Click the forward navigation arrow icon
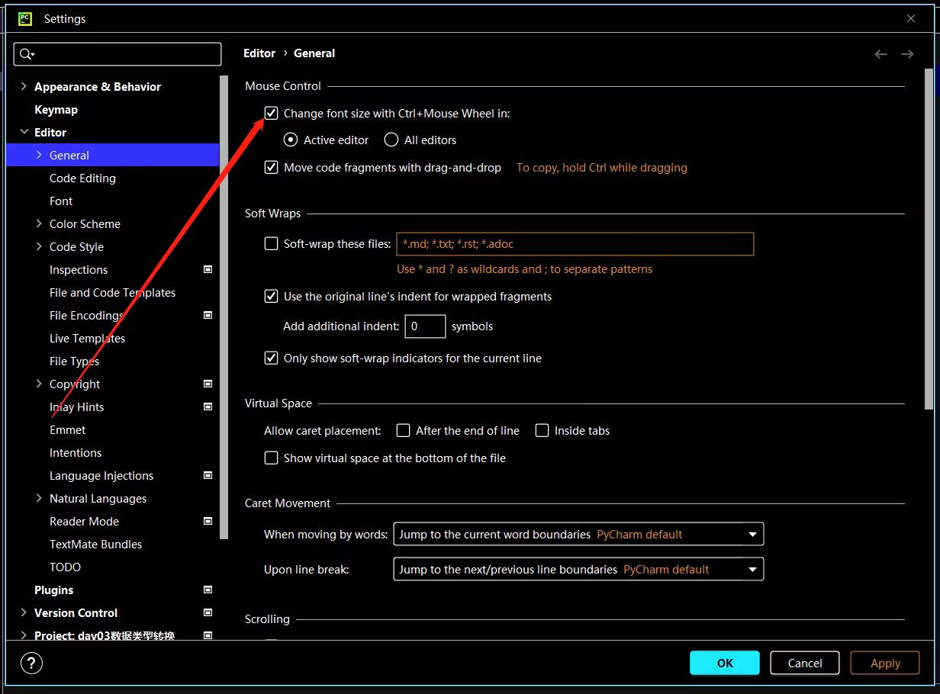The width and height of the screenshot is (940, 694). [x=907, y=54]
